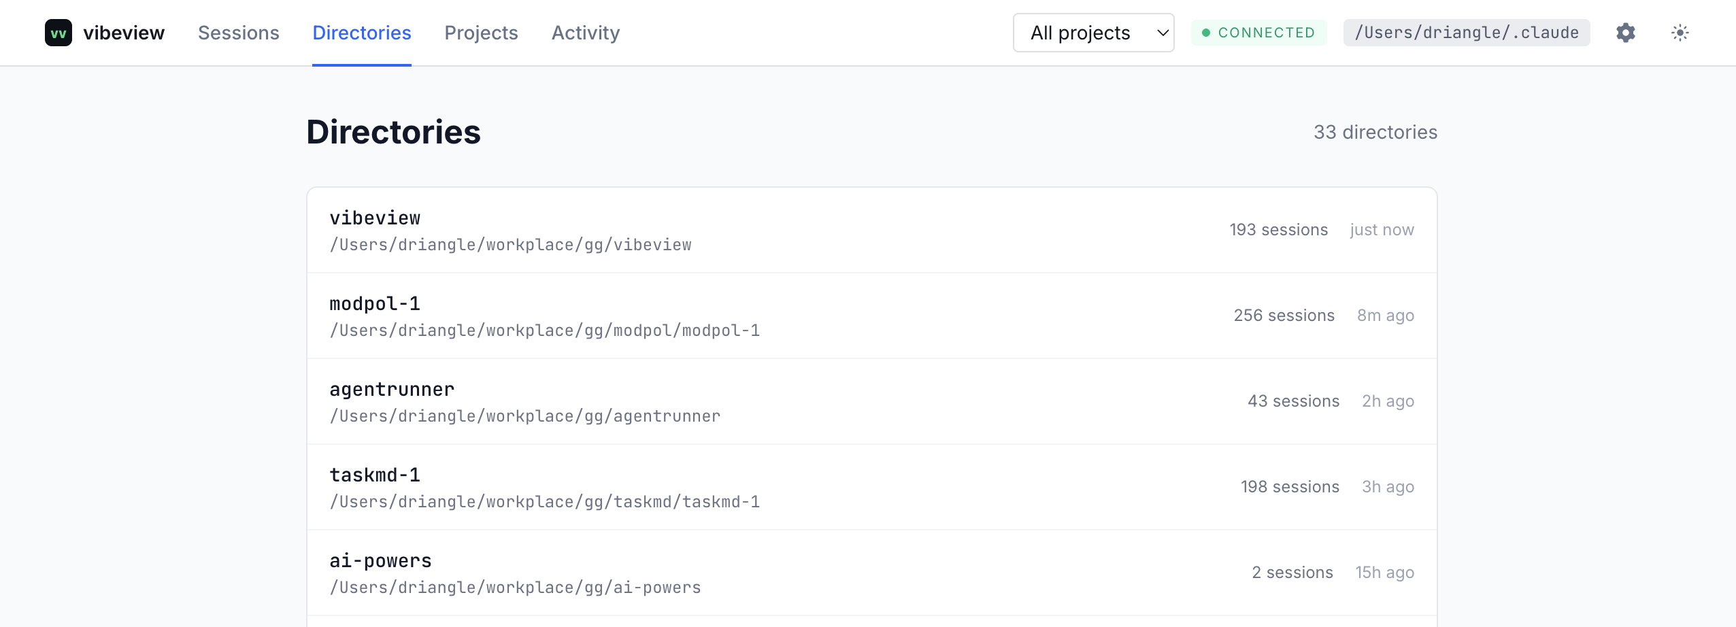Click the vibeview logo icon
1736x627 pixels.
(59, 33)
